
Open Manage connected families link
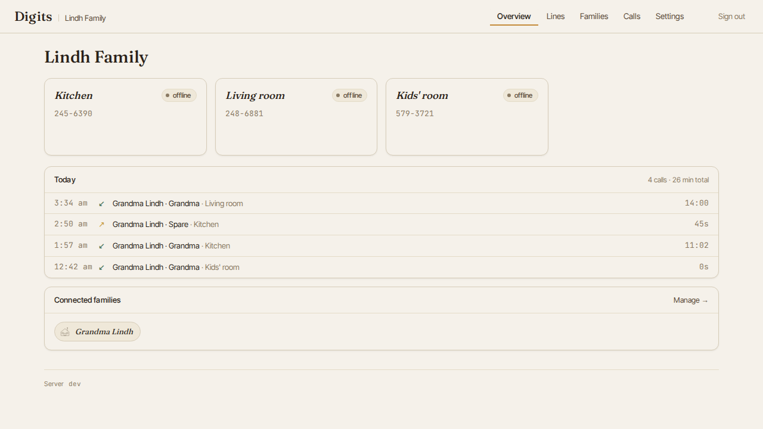[x=691, y=300]
